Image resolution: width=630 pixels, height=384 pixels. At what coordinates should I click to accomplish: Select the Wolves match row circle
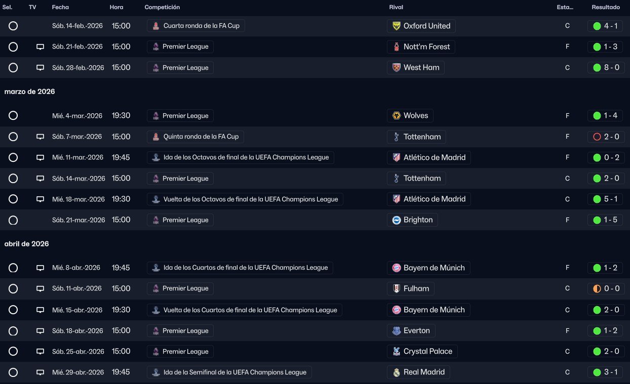tap(13, 116)
